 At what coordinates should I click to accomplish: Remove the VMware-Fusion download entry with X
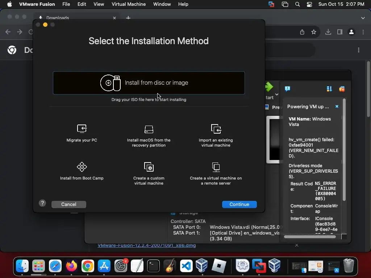[x=297, y=245]
